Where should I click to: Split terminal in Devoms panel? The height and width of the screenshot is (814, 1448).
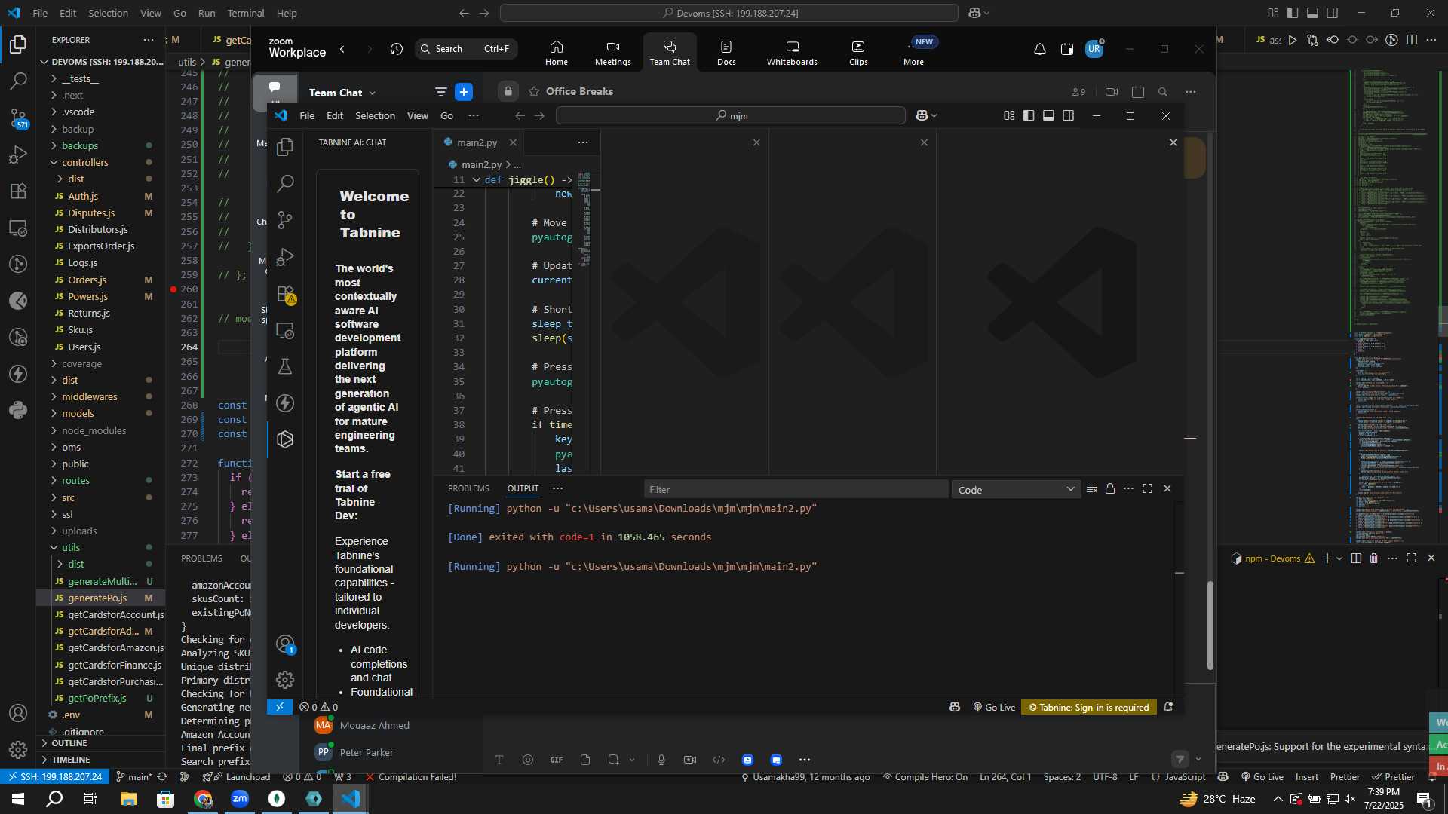[x=1356, y=558]
